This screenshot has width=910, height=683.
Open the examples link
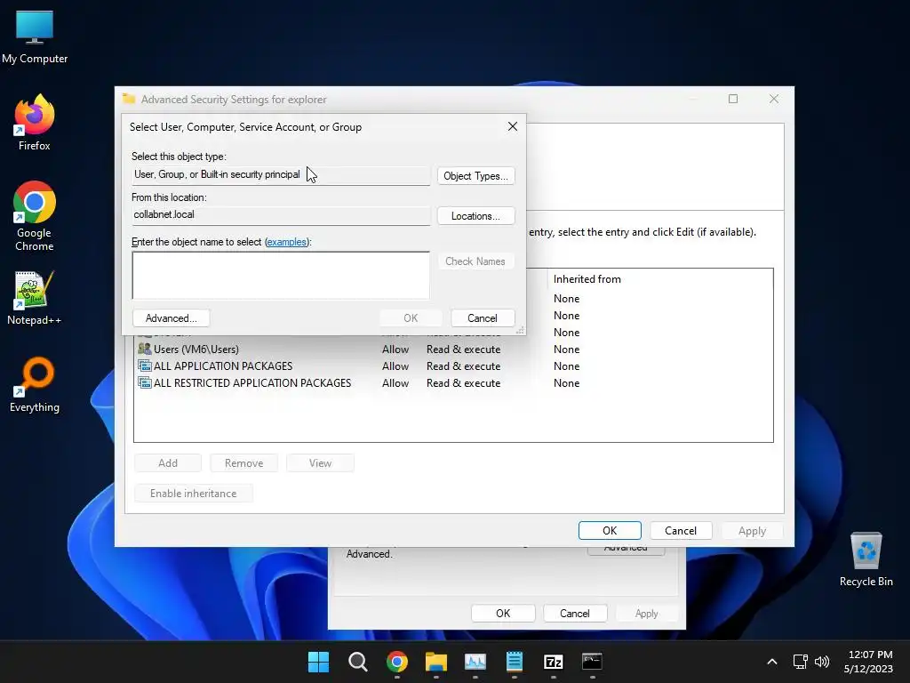pos(287,242)
